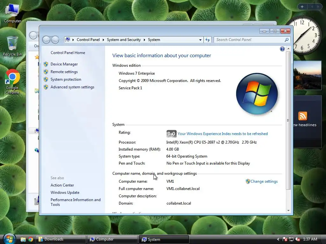This screenshot has width=326, height=244.
Task: Expand the arrow after System and Security breadcrumb
Action: (x=144, y=40)
